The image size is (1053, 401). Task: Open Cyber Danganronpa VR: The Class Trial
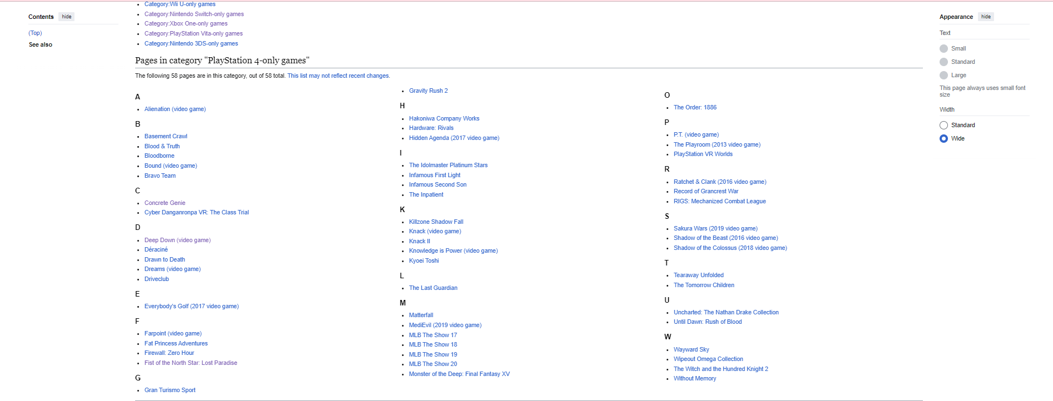click(x=197, y=212)
